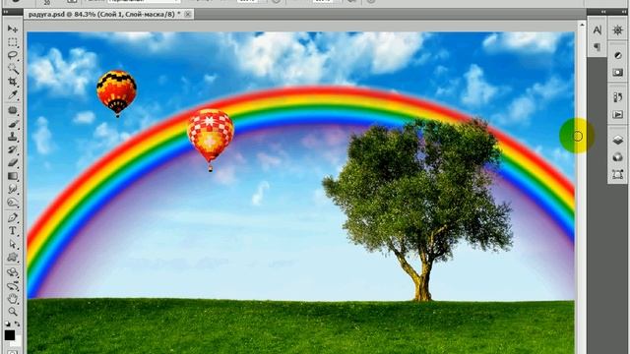This screenshot has width=630, height=354.
Task: Close the радуга.psd document tab
Action: click(x=188, y=14)
